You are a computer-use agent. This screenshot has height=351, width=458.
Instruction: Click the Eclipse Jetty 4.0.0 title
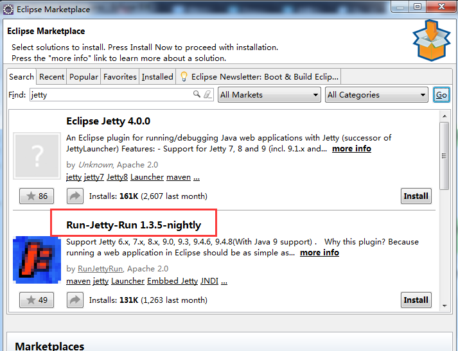[x=108, y=121]
